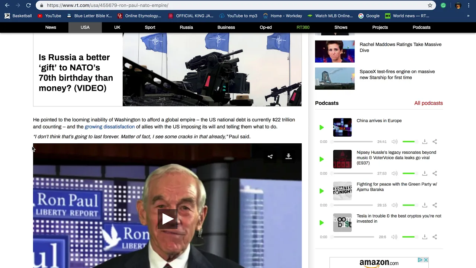The image size is (476, 268).
Task: Download 'China arrives in Europe' podcast
Action: tap(425, 142)
